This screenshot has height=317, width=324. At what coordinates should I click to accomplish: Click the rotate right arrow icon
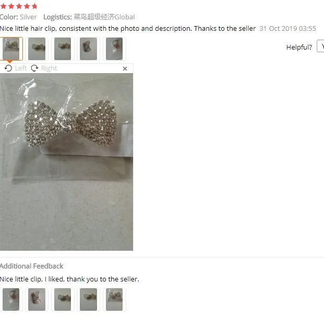pos(34,68)
